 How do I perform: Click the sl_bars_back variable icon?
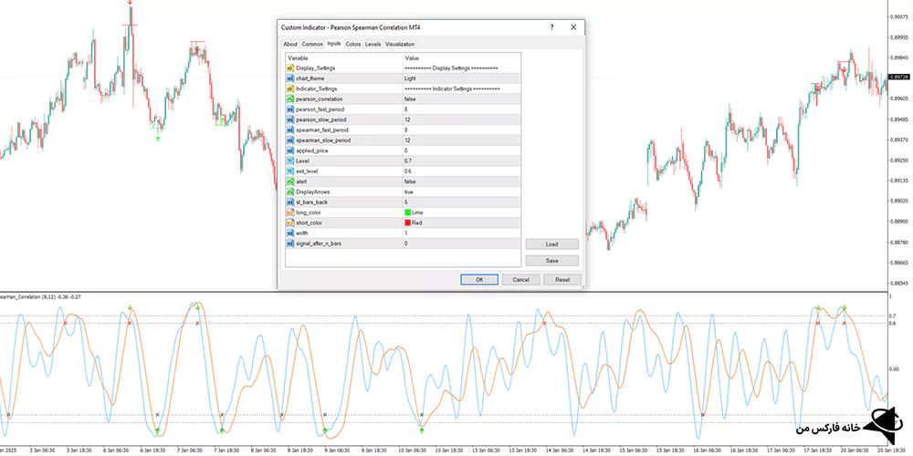tap(290, 202)
